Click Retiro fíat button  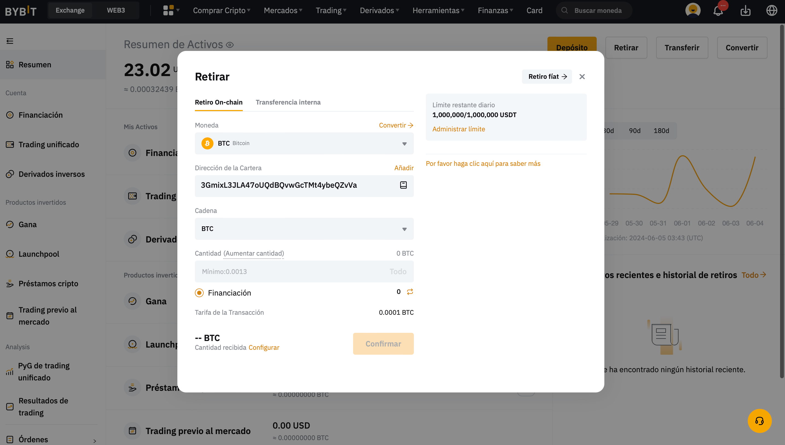pos(547,77)
